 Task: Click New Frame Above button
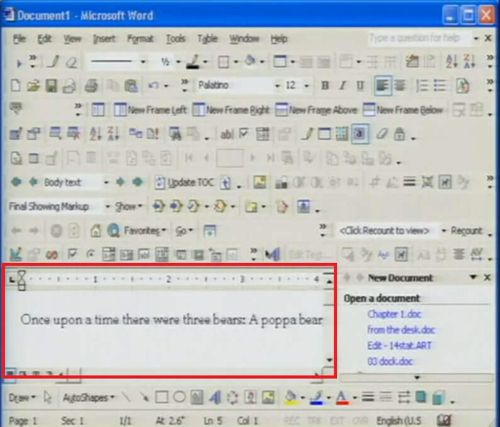point(316,110)
